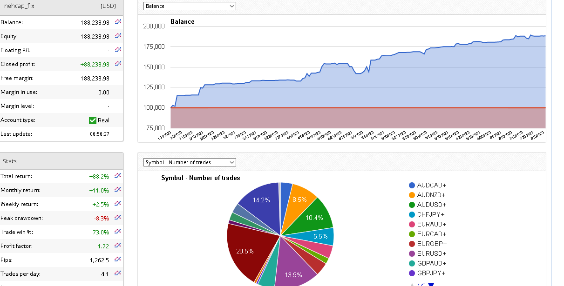Click the EURUSD+ legend label
Viewport: 564px width, 286px height.
tap(431, 253)
